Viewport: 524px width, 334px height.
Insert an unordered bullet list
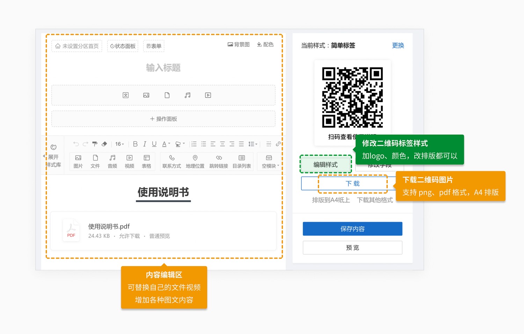(203, 144)
